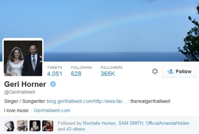The width and height of the screenshot is (199, 134).
Task: Open OfficialAmandaHolden profile link
Action: [x=167, y=123]
